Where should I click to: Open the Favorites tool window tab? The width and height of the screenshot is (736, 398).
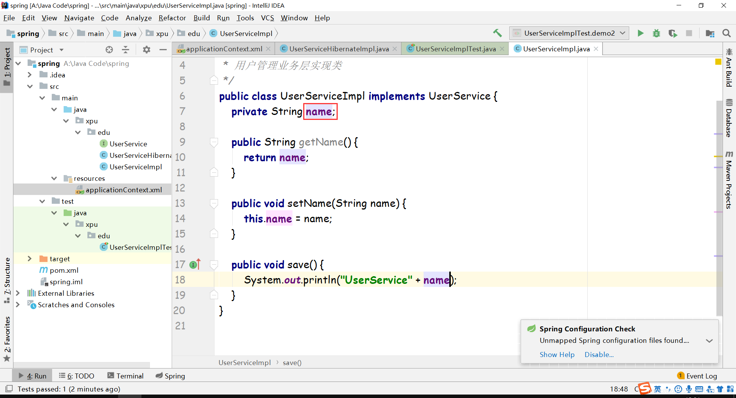[x=7, y=339]
